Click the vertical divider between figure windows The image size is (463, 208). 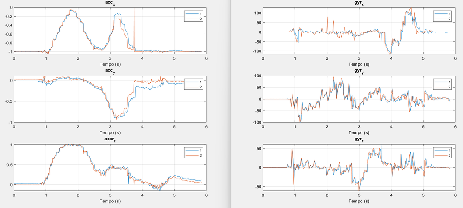[x=230, y=104]
